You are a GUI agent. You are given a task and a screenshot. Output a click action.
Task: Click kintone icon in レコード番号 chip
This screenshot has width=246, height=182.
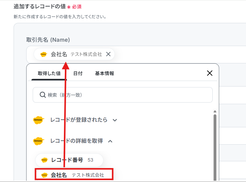(x=44, y=160)
